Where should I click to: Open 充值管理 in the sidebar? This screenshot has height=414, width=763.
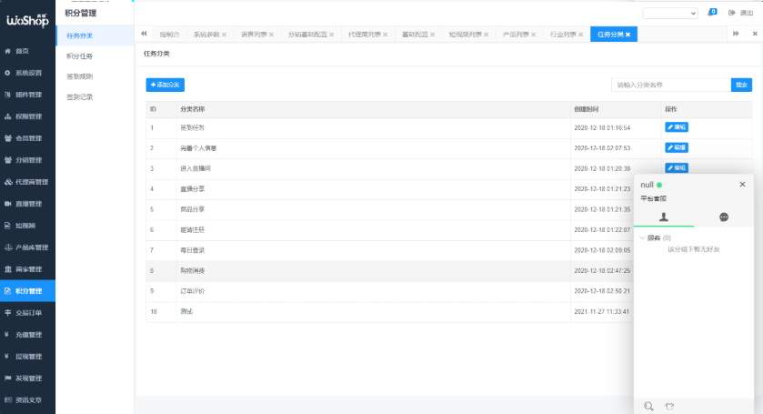(x=27, y=335)
